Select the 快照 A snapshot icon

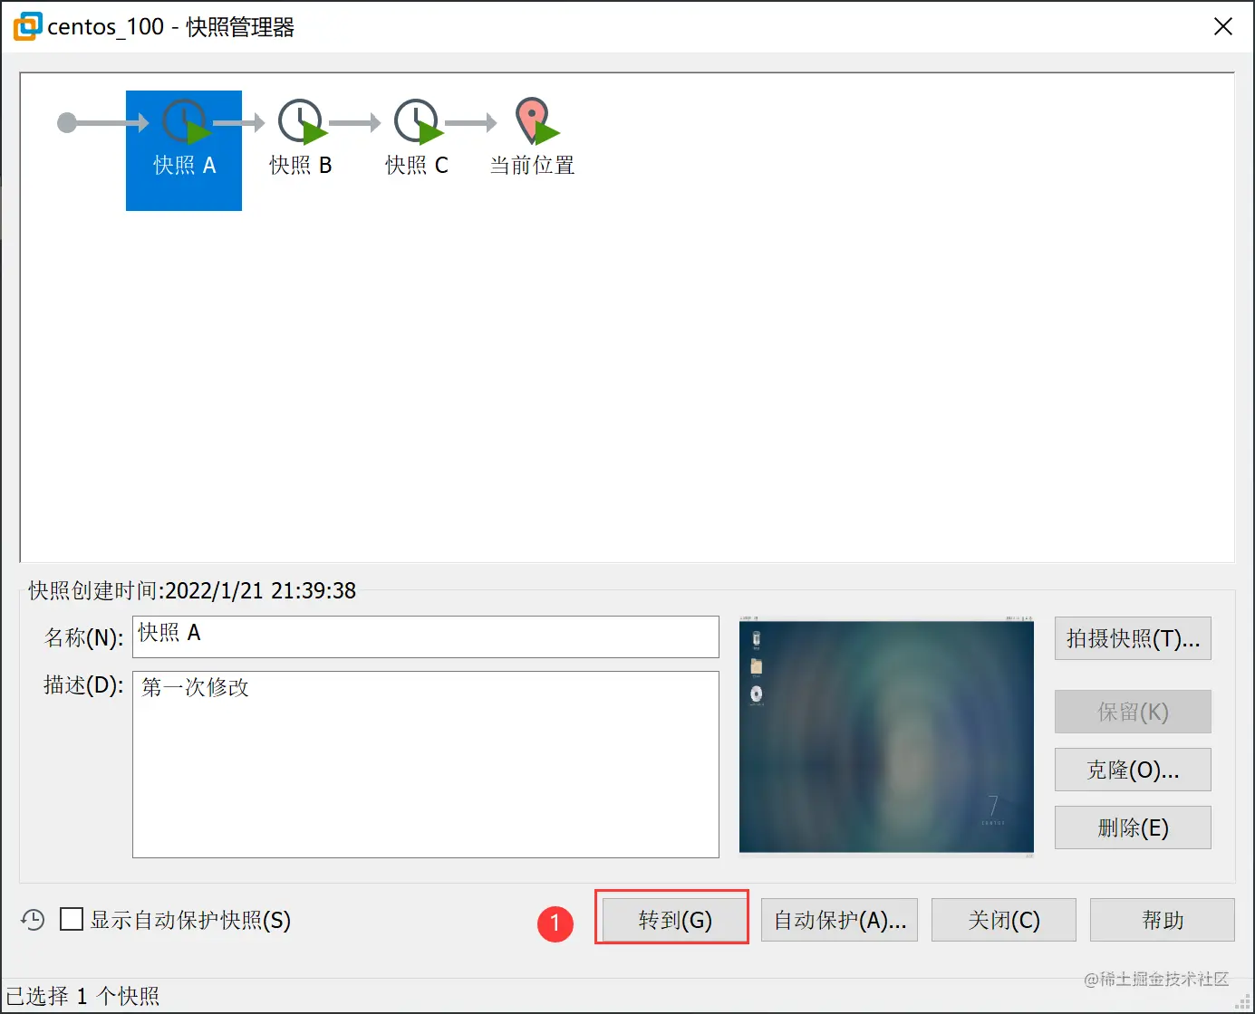(x=183, y=122)
